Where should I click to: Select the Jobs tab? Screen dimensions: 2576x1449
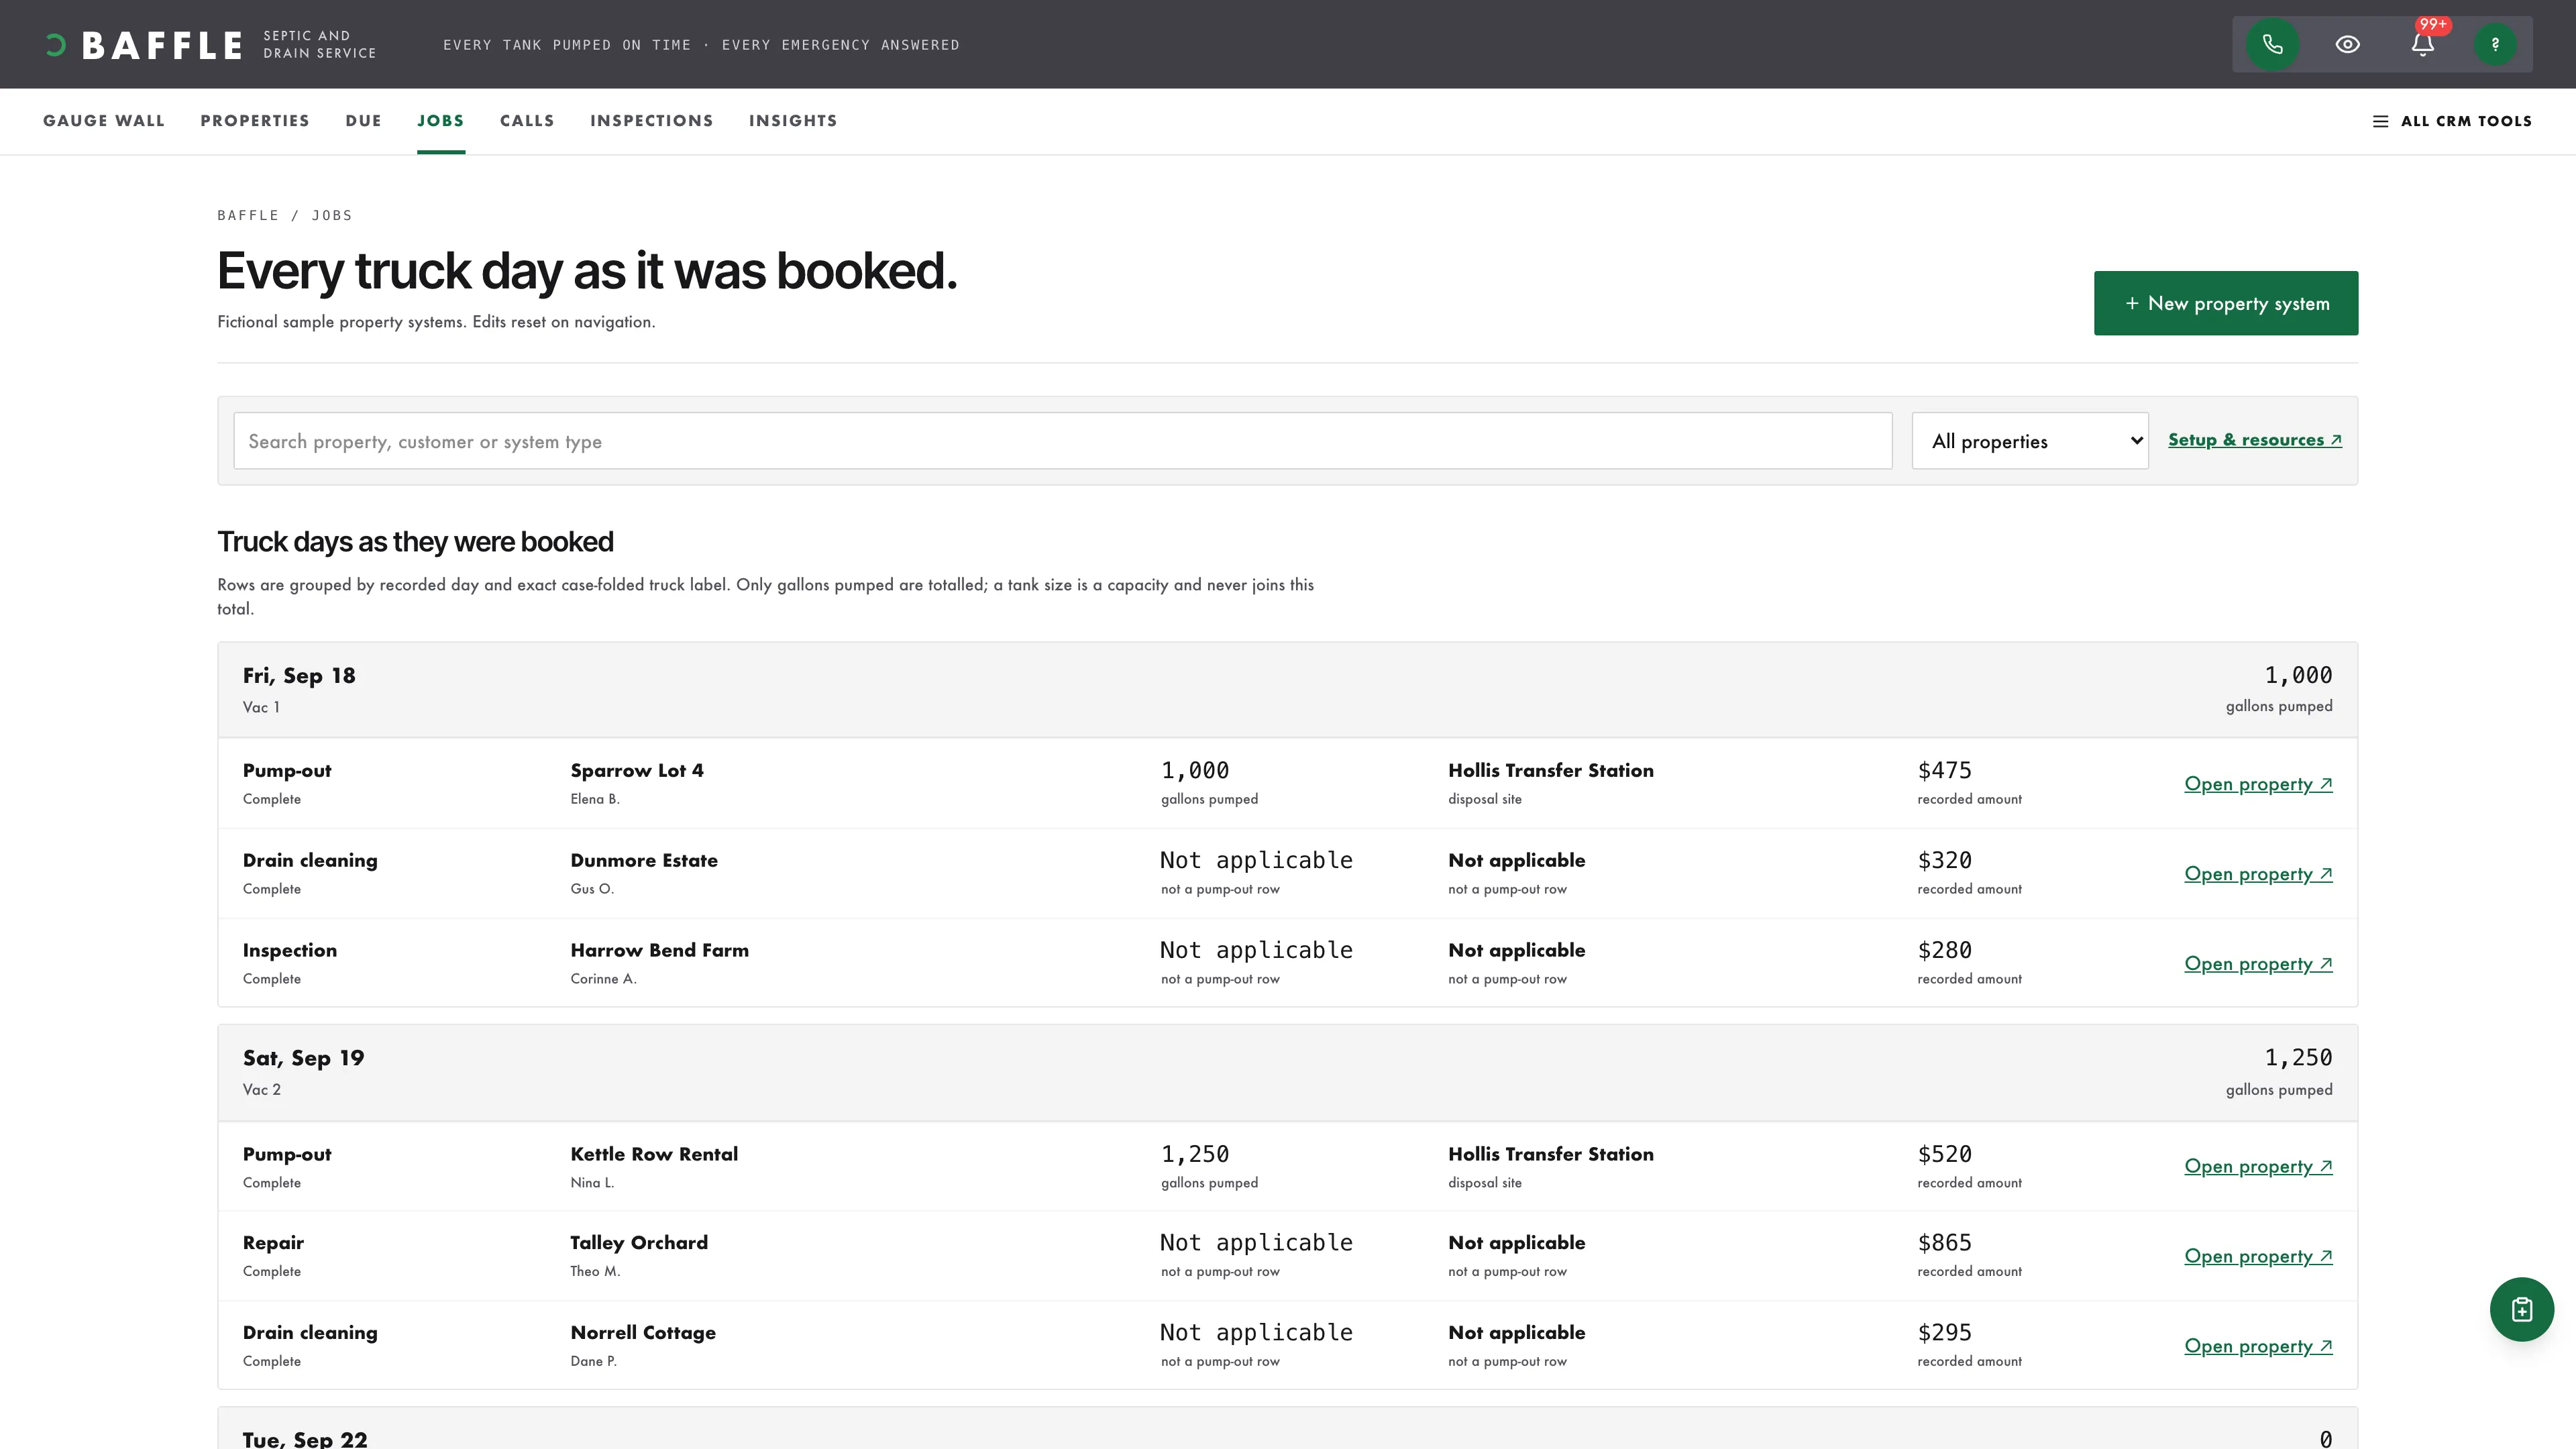pos(441,121)
